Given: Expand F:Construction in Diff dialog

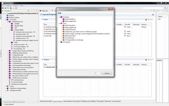Looking at the screenshot, I should (61, 38).
